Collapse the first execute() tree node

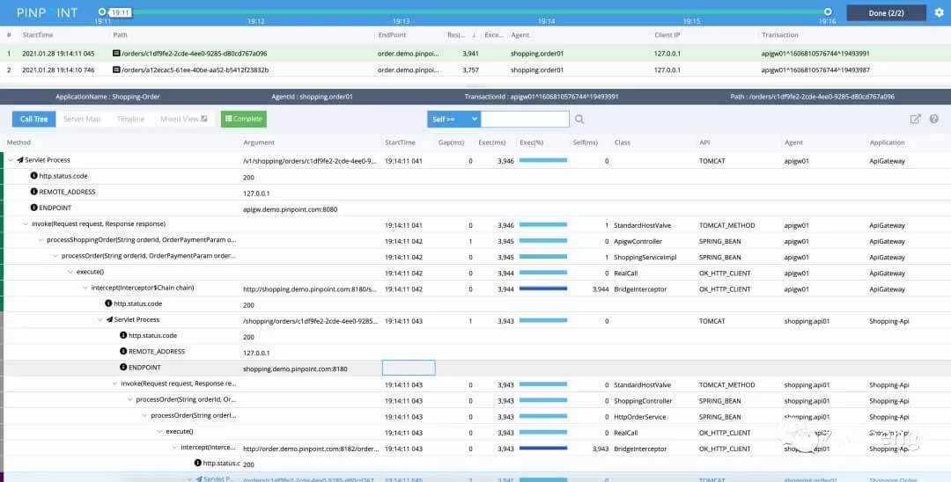pos(70,273)
